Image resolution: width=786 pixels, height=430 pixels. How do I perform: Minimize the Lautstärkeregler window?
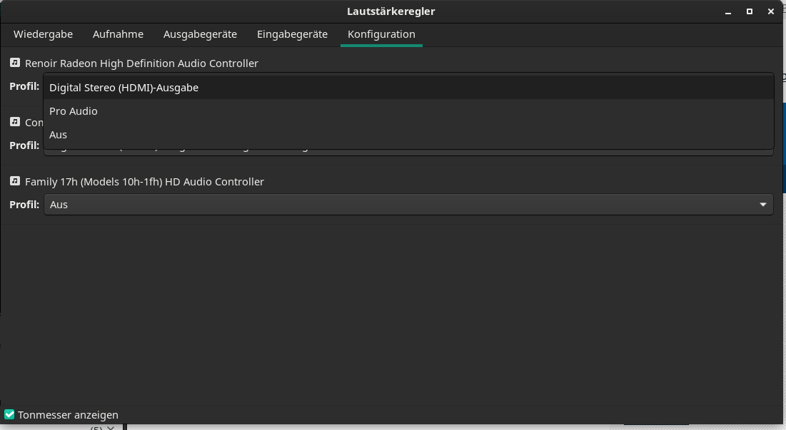pos(728,11)
